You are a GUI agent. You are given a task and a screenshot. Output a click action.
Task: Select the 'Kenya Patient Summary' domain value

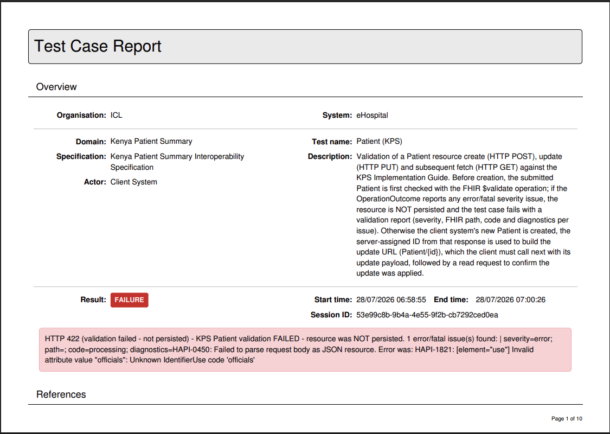pos(151,141)
